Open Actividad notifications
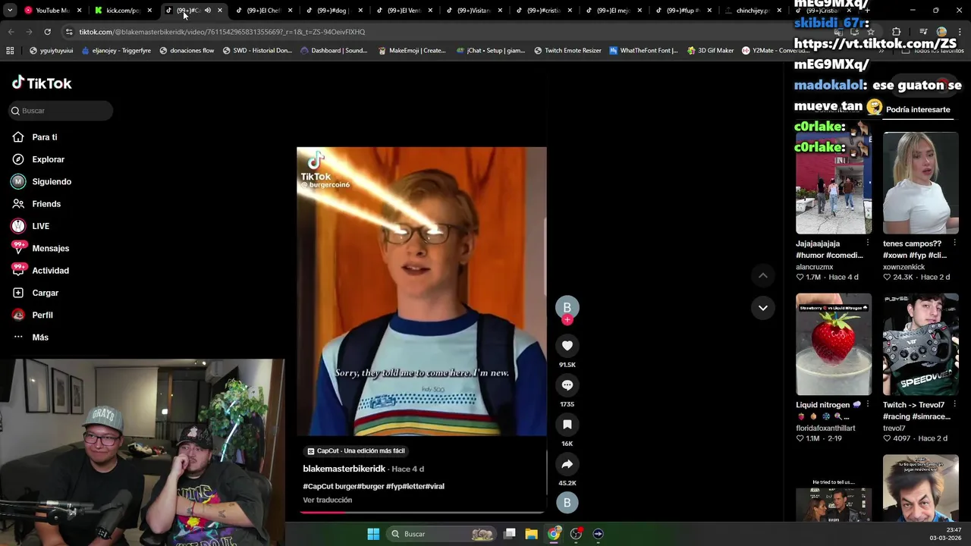This screenshot has height=546, width=971. 50,271
